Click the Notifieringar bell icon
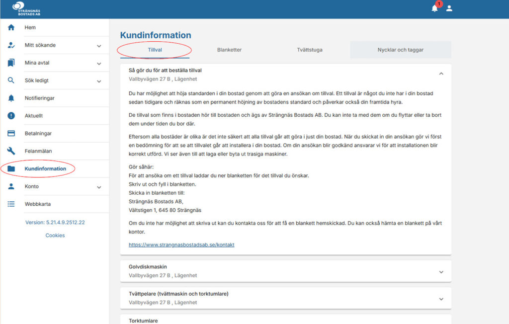The width and height of the screenshot is (509, 324). [x=11, y=98]
